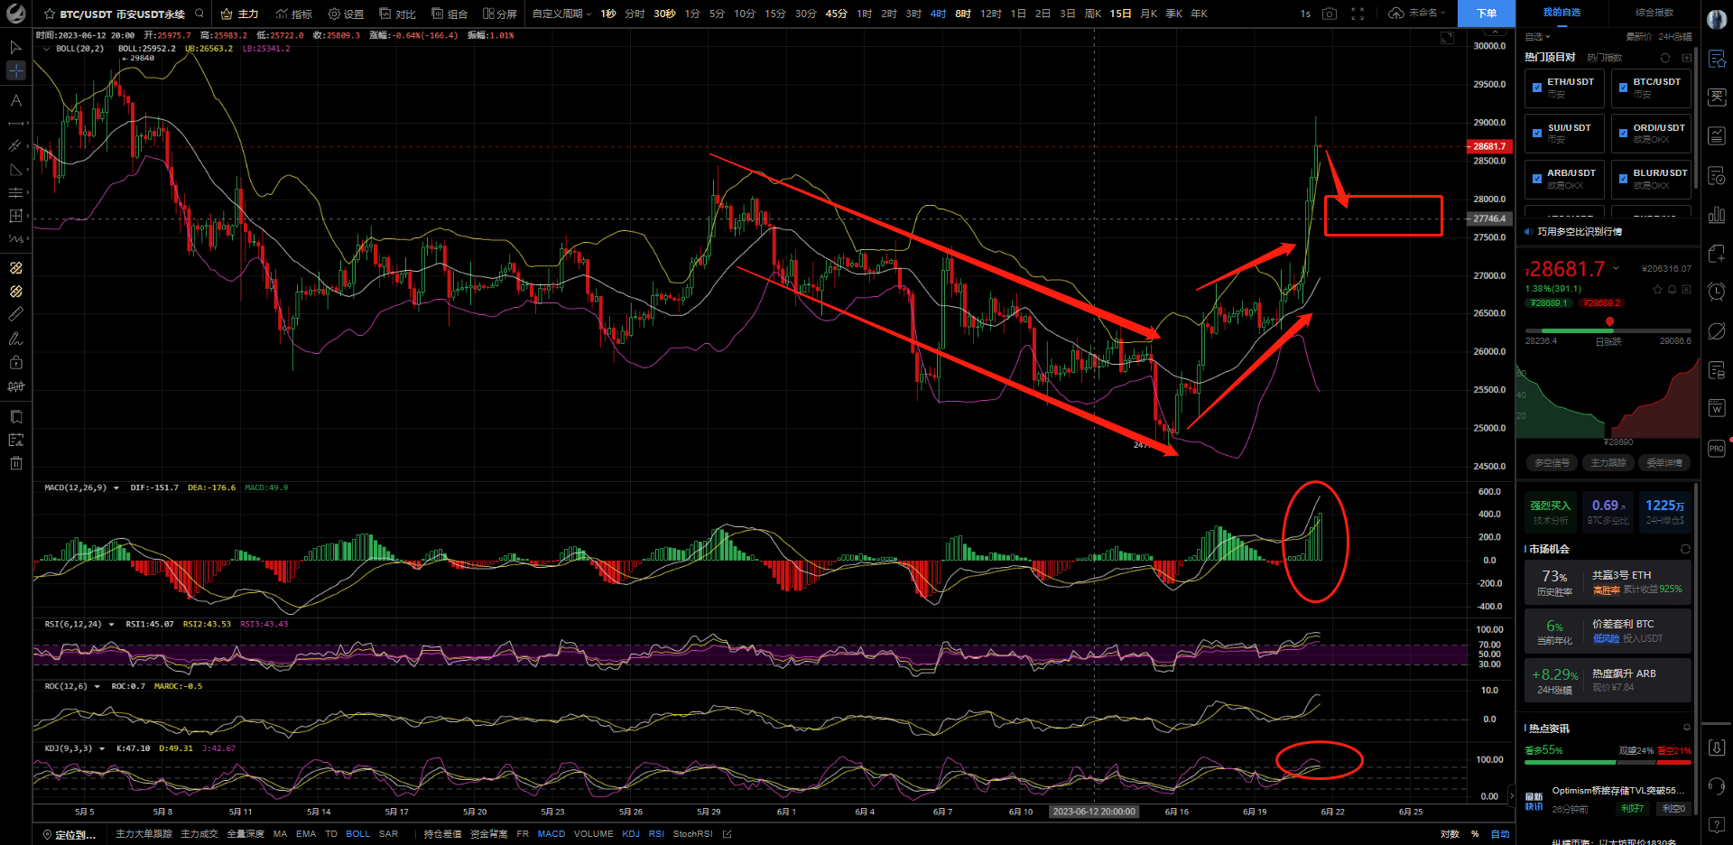Click the blue 下单 order button
Image resolution: width=1733 pixels, height=845 pixels.
click(x=1486, y=14)
